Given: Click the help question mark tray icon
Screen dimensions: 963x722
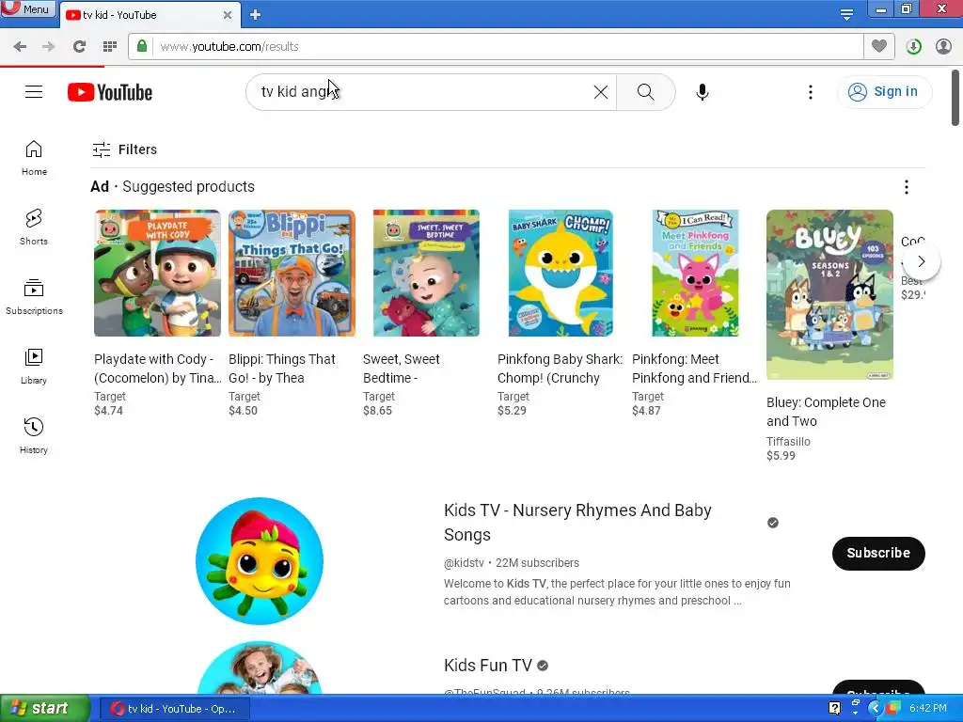Looking at the screenshot, I should coord(834,708).
